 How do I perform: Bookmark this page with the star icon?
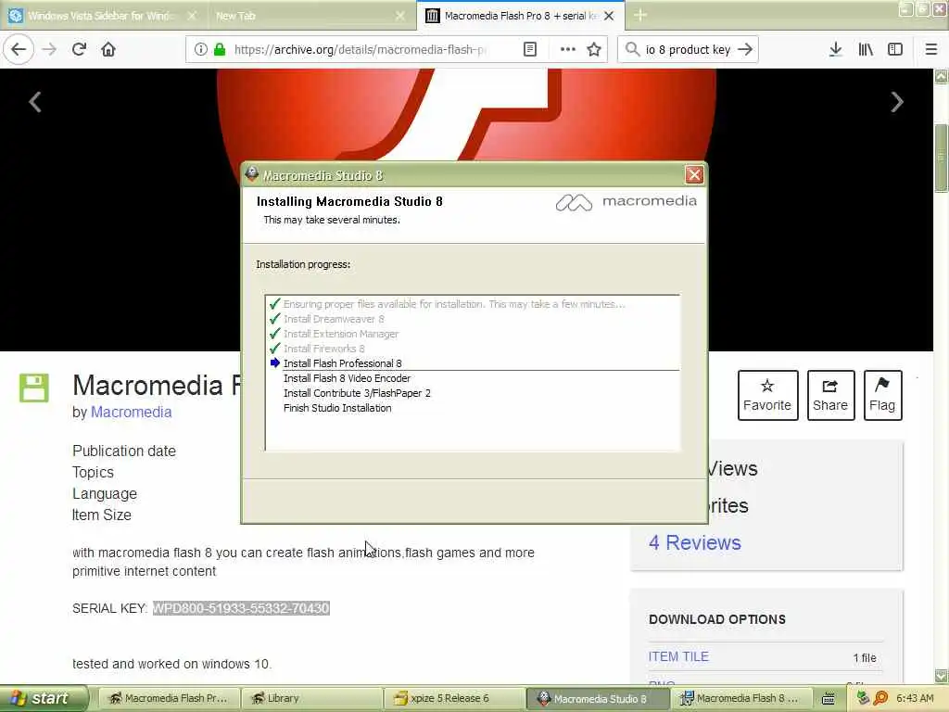(x=594, y=49)
